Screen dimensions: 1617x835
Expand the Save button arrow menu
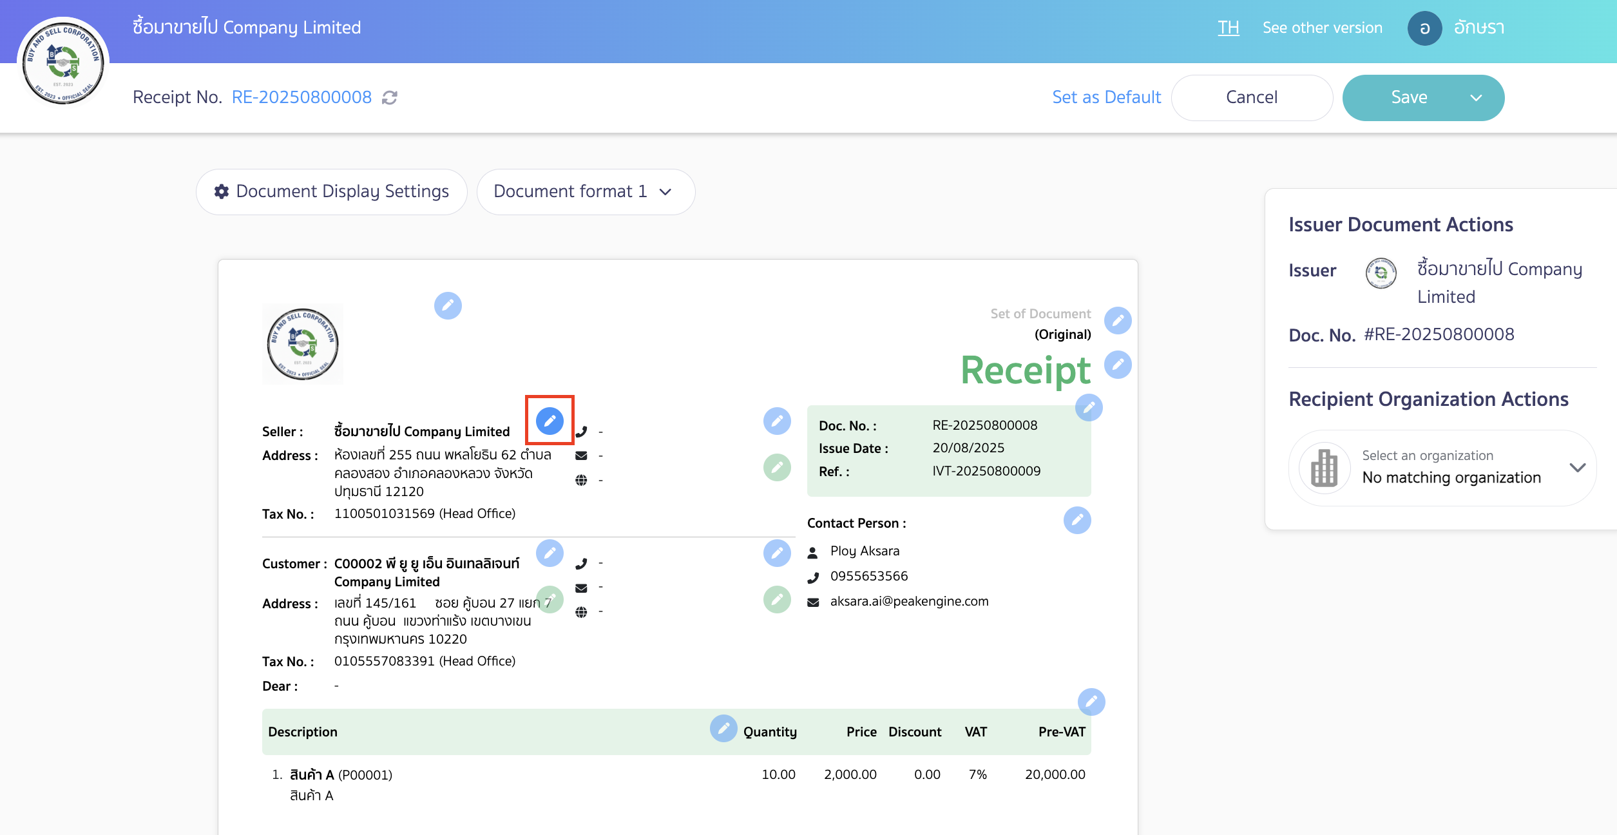(x=1476, y=98)
